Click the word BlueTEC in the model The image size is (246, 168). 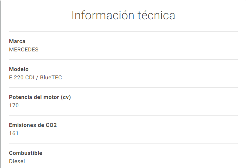pos(51,78)
